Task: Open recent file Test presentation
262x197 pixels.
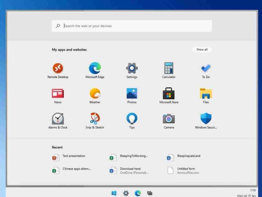Action: [x=69, y=157]
